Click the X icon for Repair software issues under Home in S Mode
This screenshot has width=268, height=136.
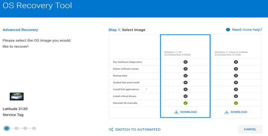[236, 69]
